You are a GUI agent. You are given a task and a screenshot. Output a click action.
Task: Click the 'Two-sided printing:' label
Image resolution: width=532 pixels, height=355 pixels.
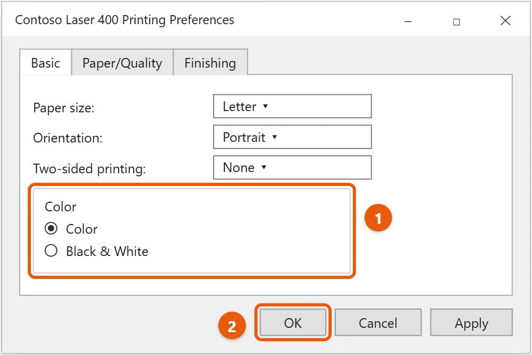pyautogui.click(x=89, y=168)
